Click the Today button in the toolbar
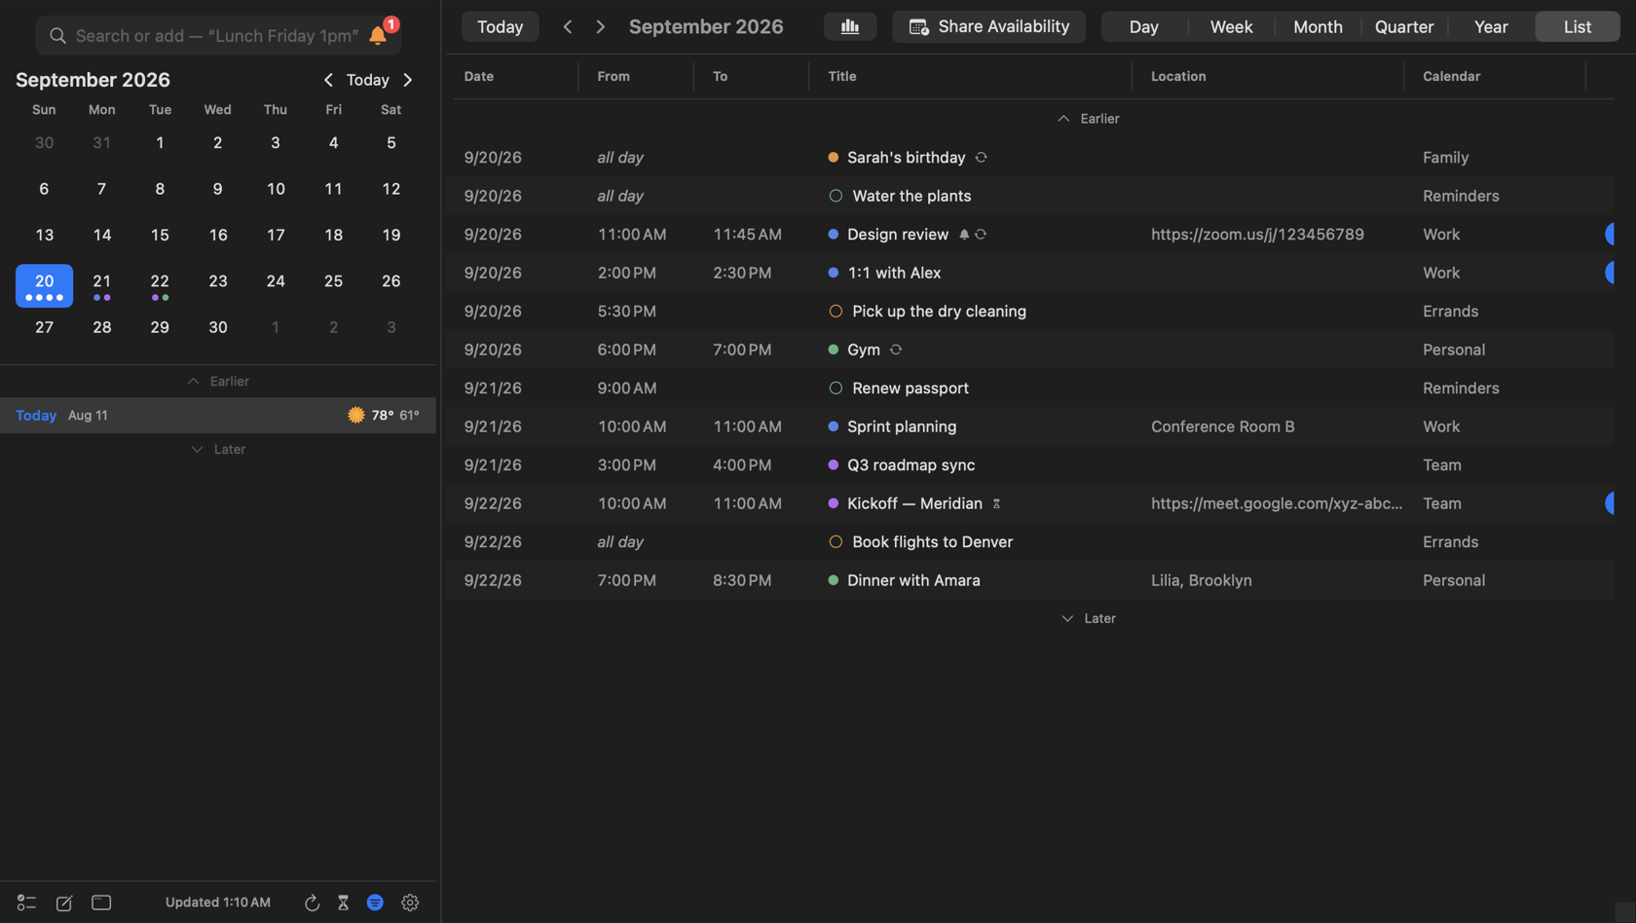This screenshot has width=1636, height=923. click(x=501, y=26)
